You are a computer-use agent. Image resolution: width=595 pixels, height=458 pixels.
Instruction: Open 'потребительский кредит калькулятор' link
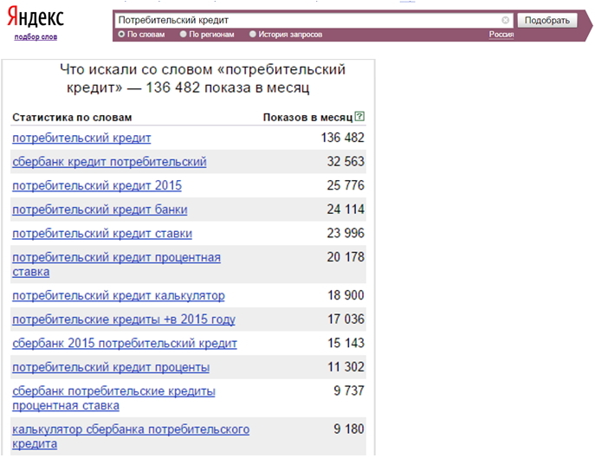pyautogui.click(x=118, y=295)
